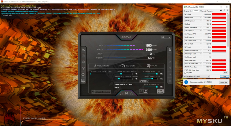Toggle the ON switch below temp limit
The height and width of the screenshot is (126, 231).
click(144, 81)
